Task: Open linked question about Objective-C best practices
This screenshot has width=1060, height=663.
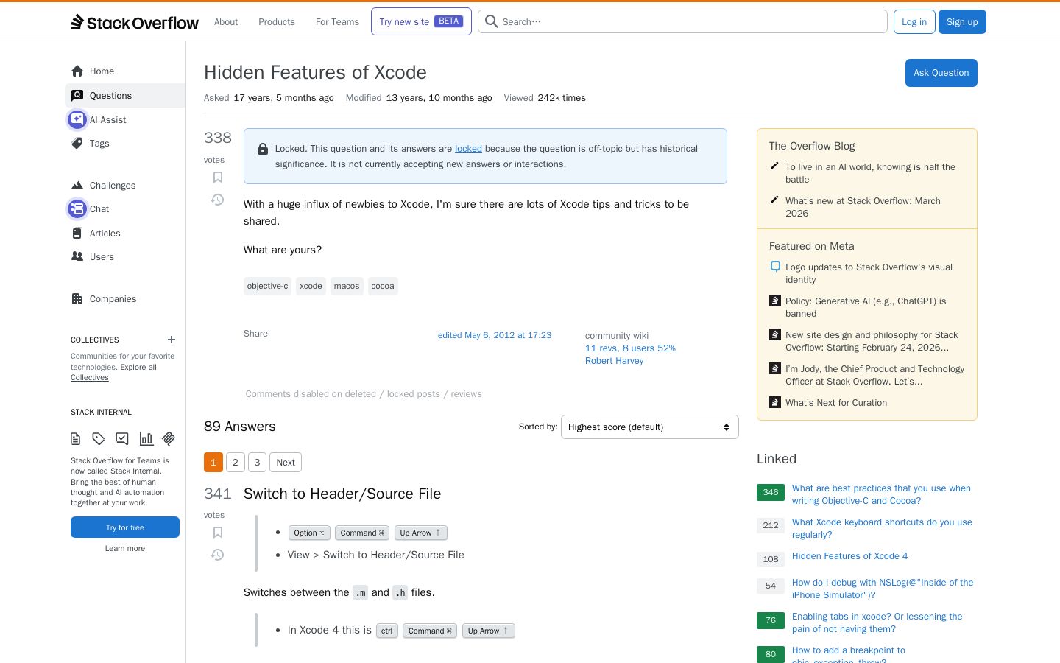Action: [881, 494]
